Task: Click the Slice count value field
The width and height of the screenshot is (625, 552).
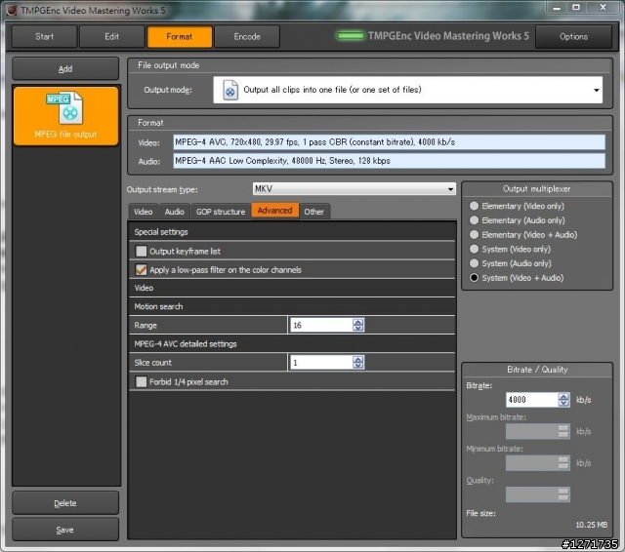Action: tap(321, 362)
